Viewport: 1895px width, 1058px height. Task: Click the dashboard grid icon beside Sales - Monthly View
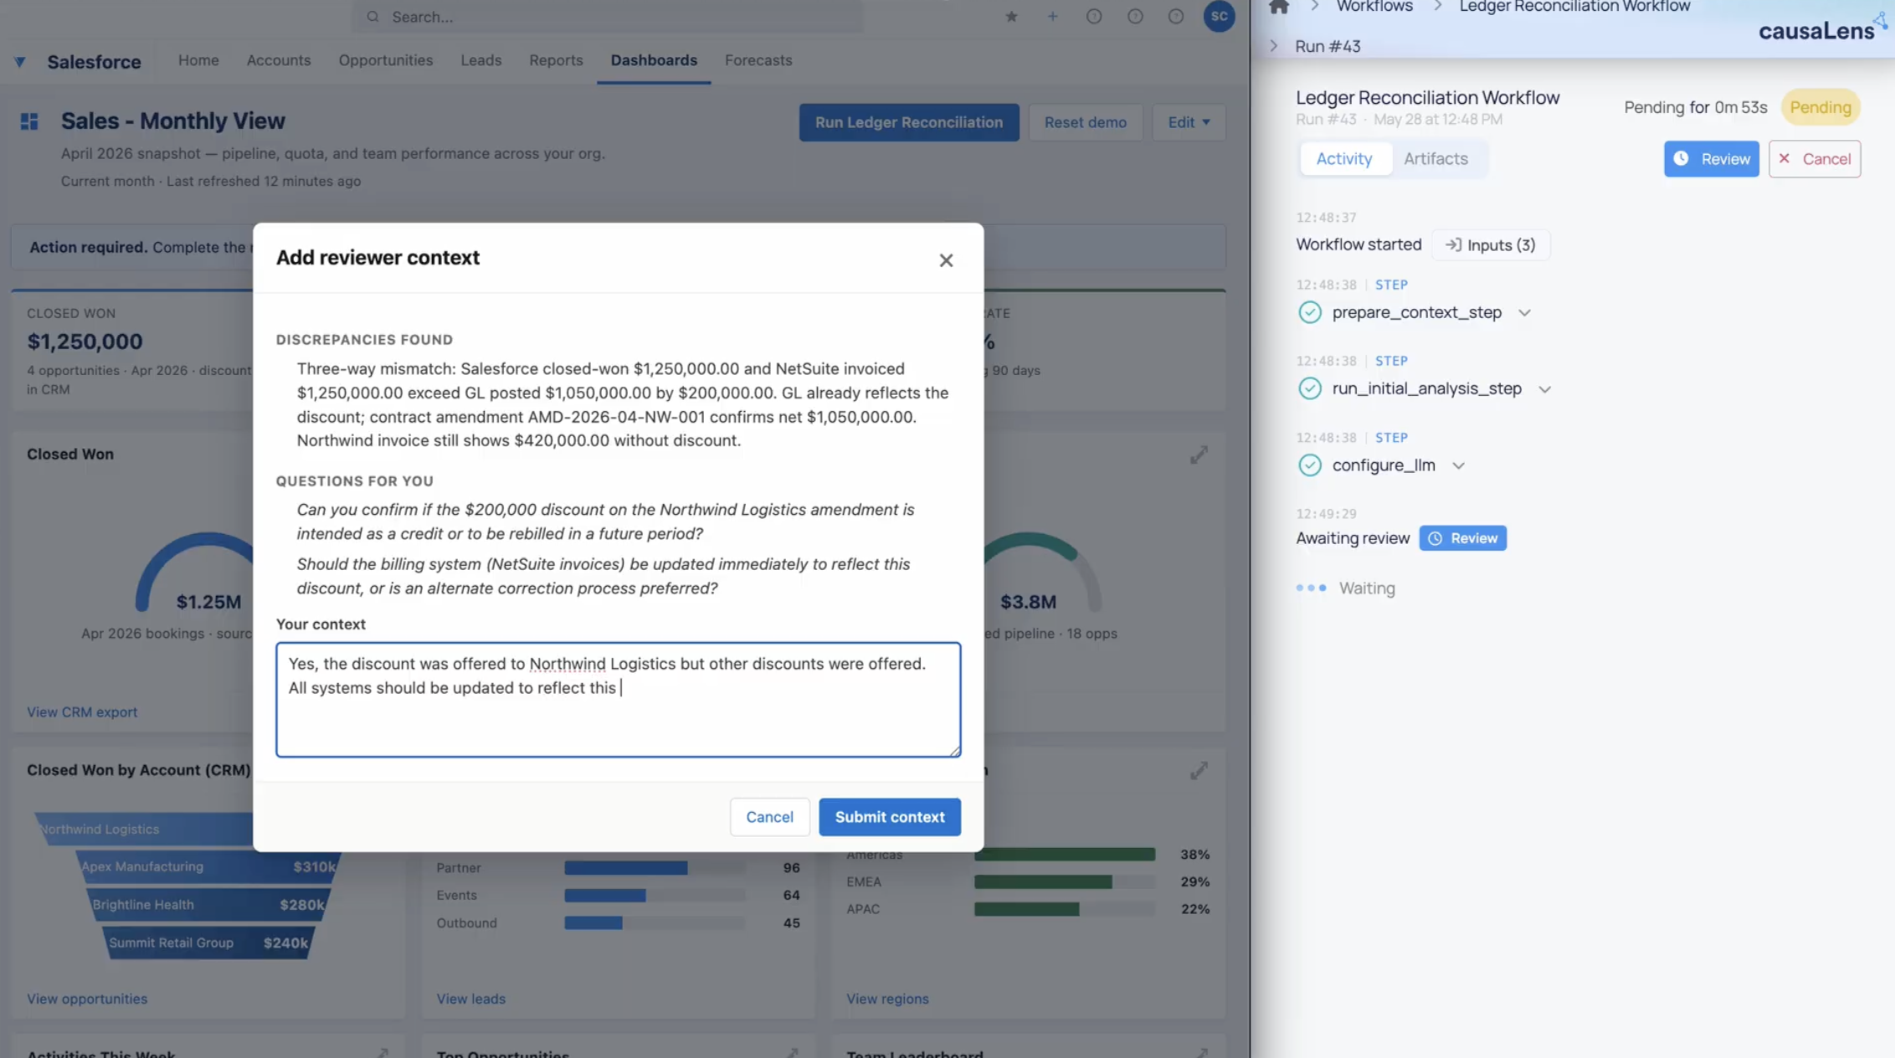[29, 122]
